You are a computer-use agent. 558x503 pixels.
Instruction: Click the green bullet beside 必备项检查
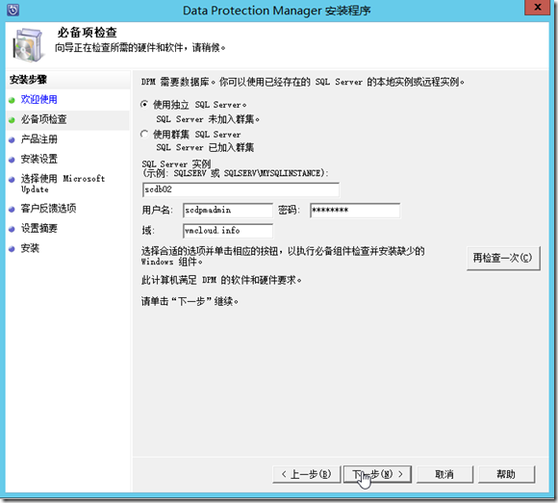point(12,120)
